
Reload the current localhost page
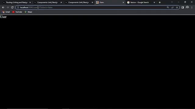click(12, 7)
